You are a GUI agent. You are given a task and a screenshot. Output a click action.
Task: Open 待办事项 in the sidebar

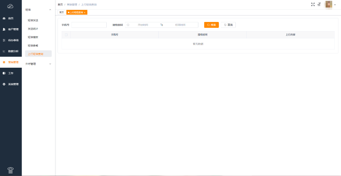pyautogui.click(x=11, y=40)
